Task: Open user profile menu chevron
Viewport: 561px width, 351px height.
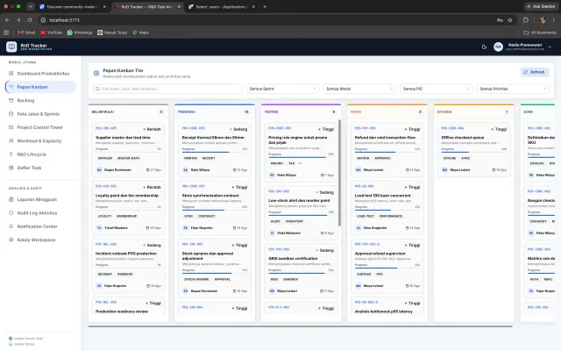Action: (550, 47)
